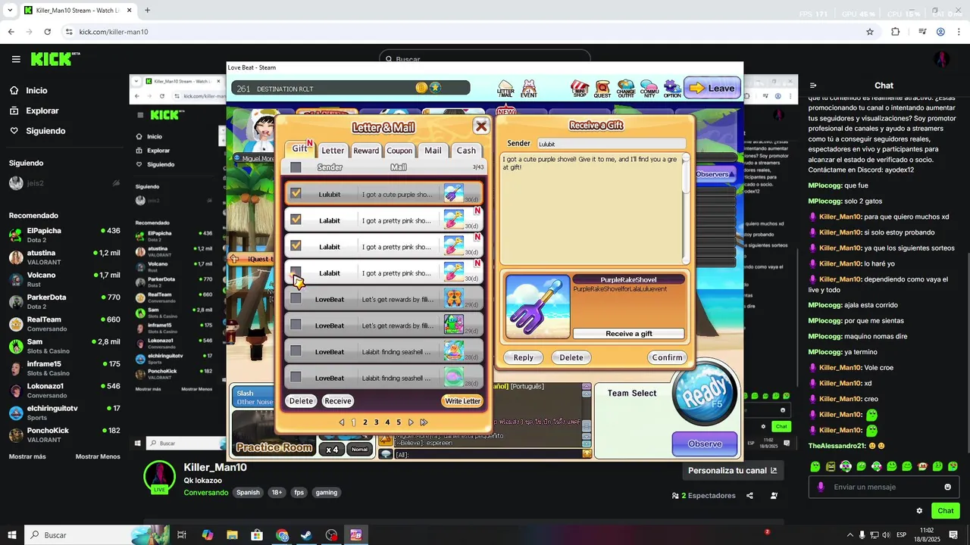Open the Option gear icon
This screenshot has height=545, width=970.
pos(672,89)
